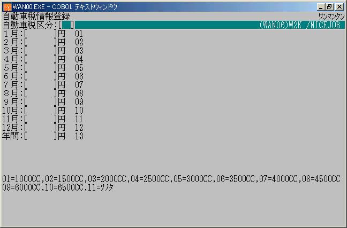Click into the 4月 yen field
347x228 pixels.
[41, 59]
